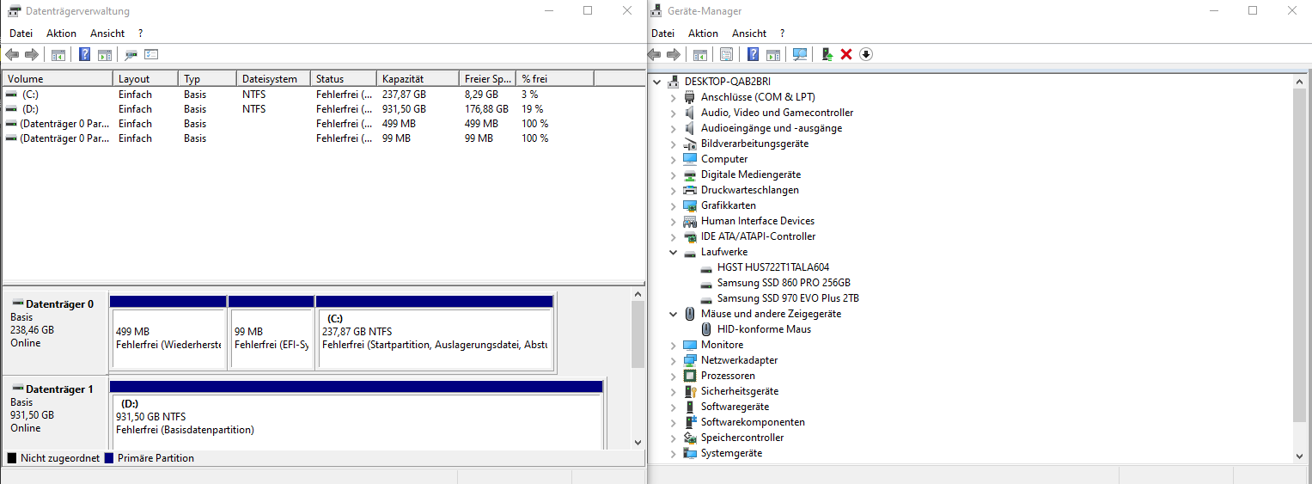Select the 99 MB EFI partition block
Image resolution: width=1312 pixels, height=484 pixels.
(271, 333)
